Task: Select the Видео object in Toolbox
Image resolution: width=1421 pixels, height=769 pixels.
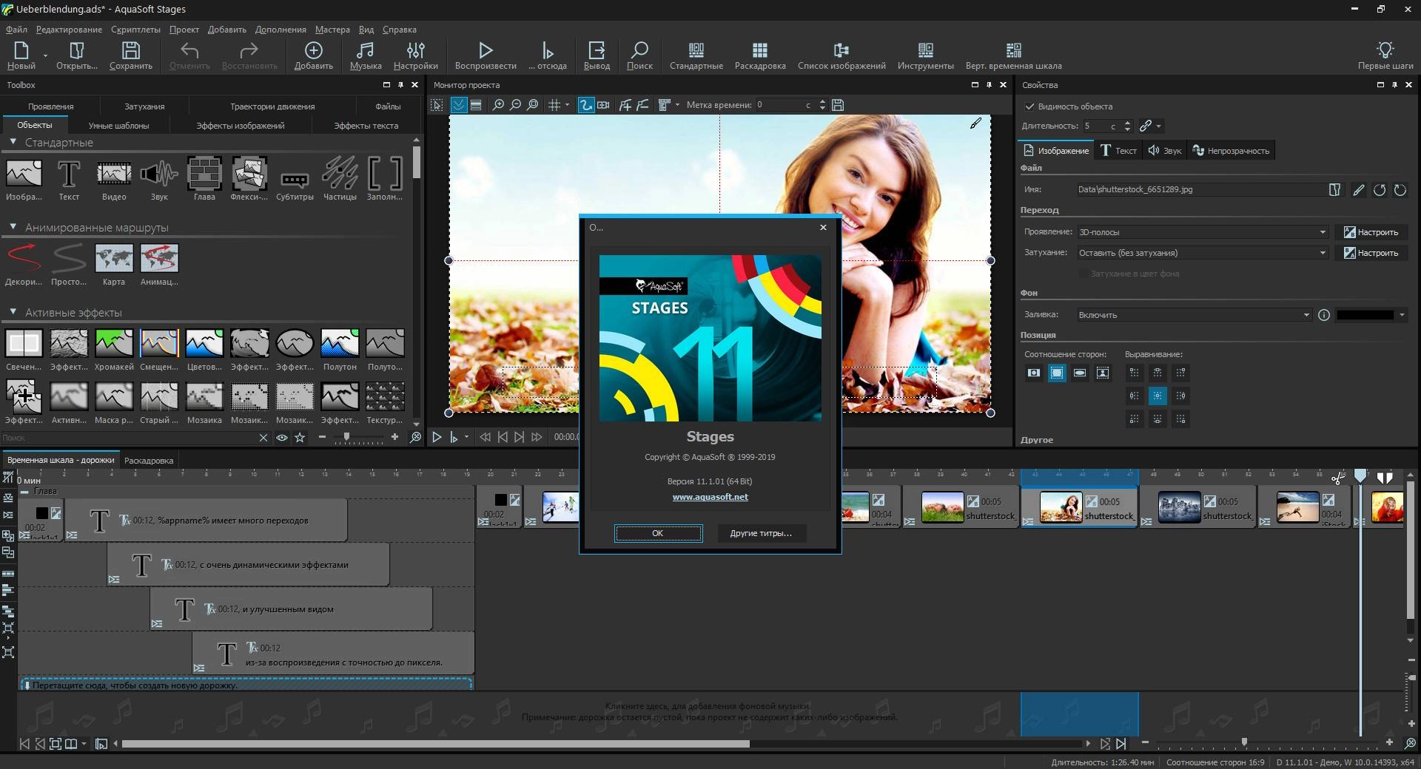Action: click(x=114, y=179)
